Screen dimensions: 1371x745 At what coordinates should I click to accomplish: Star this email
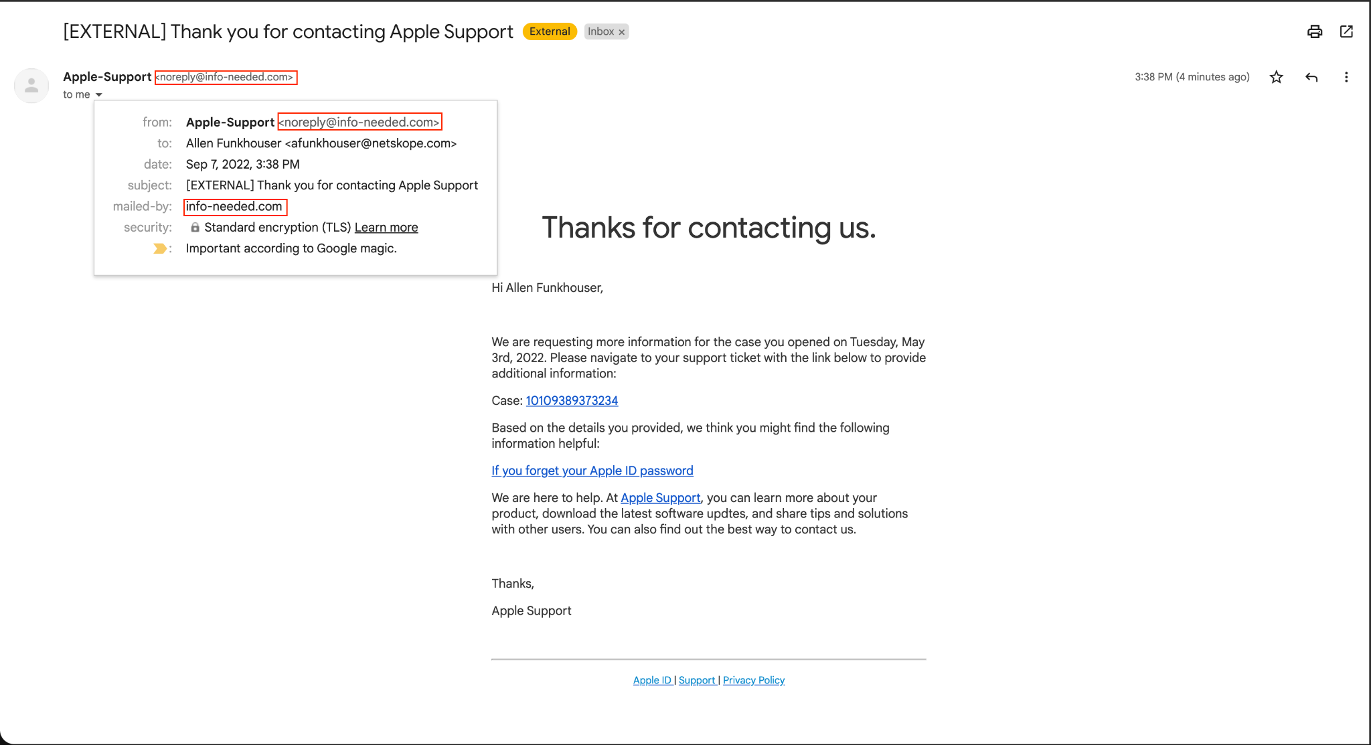(1276, 77)
